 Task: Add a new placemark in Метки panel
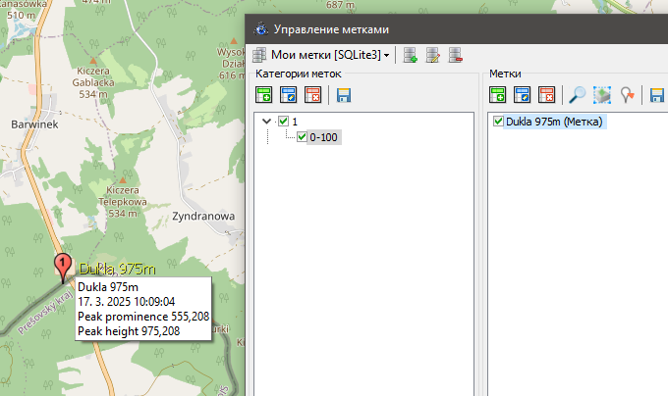point(498,95)
